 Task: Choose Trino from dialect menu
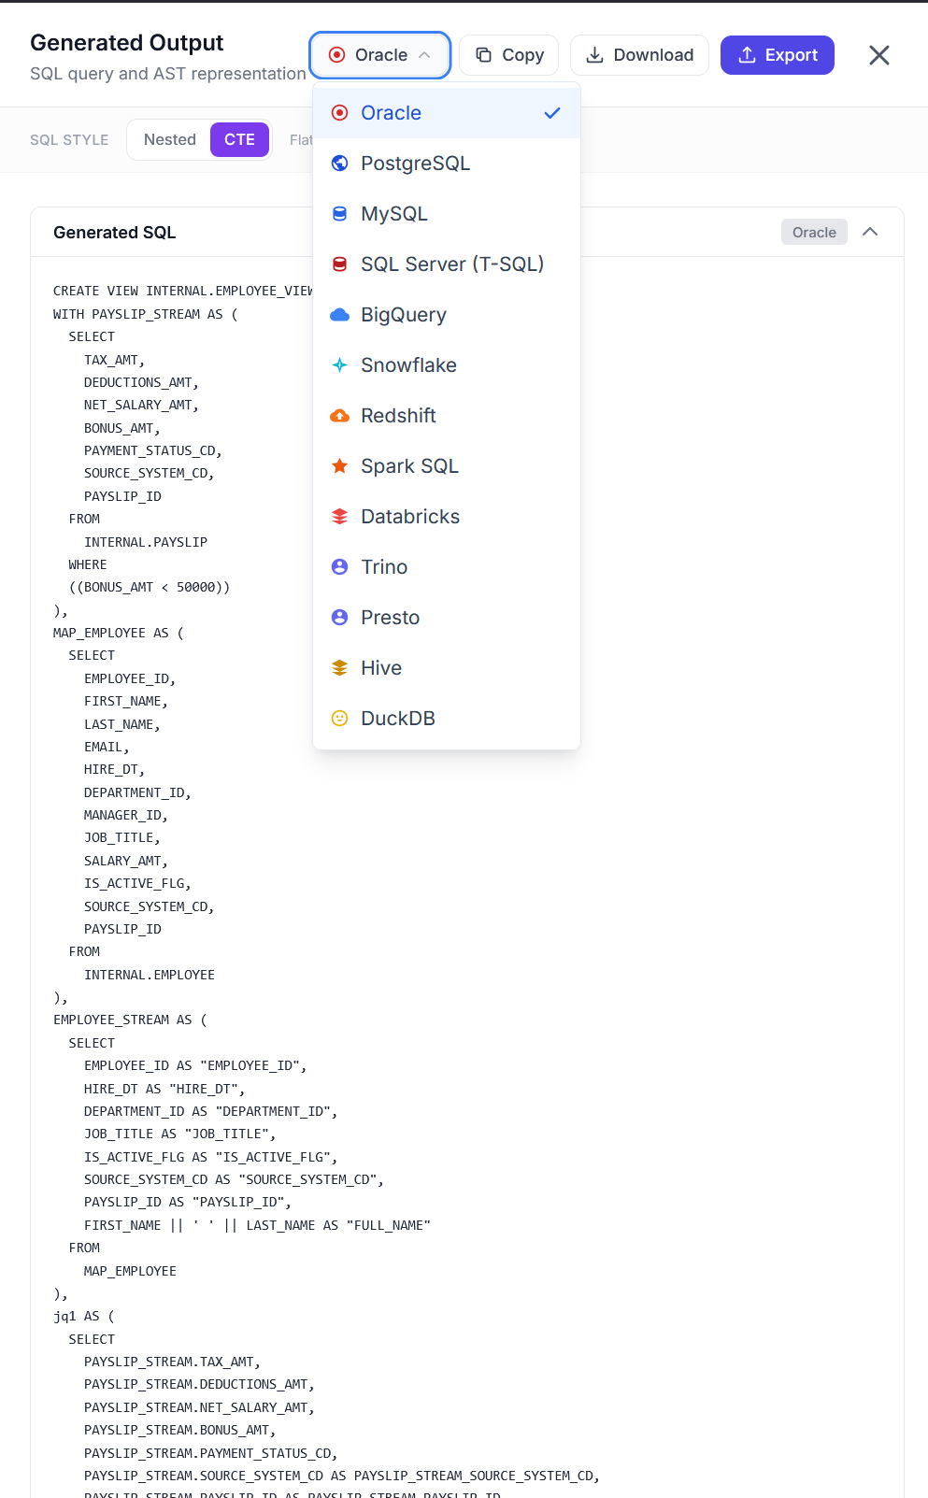pos(447,567)
